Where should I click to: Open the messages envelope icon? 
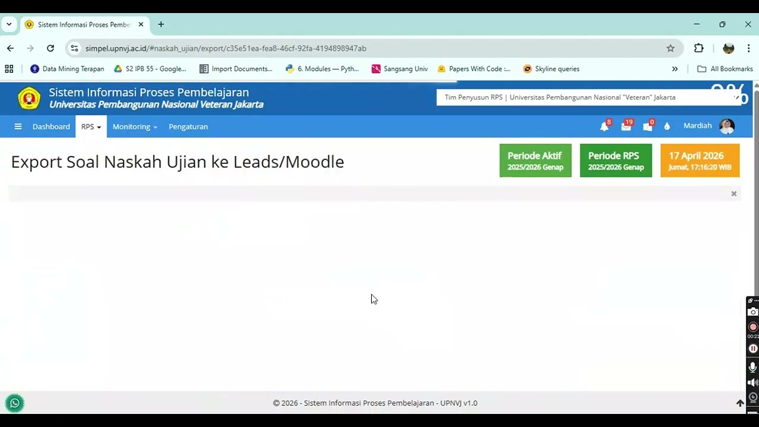[x=626, y=126]
